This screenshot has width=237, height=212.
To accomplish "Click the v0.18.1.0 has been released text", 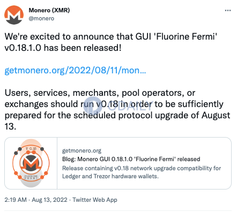I will tap(63, 48).
